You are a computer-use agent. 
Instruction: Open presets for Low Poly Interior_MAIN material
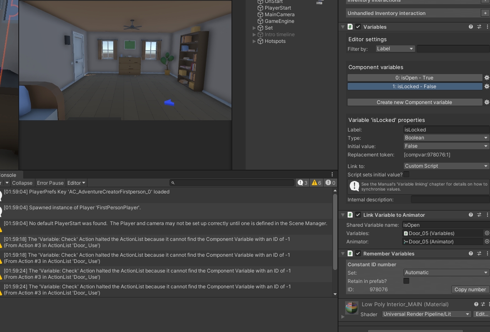coord(483,304)
